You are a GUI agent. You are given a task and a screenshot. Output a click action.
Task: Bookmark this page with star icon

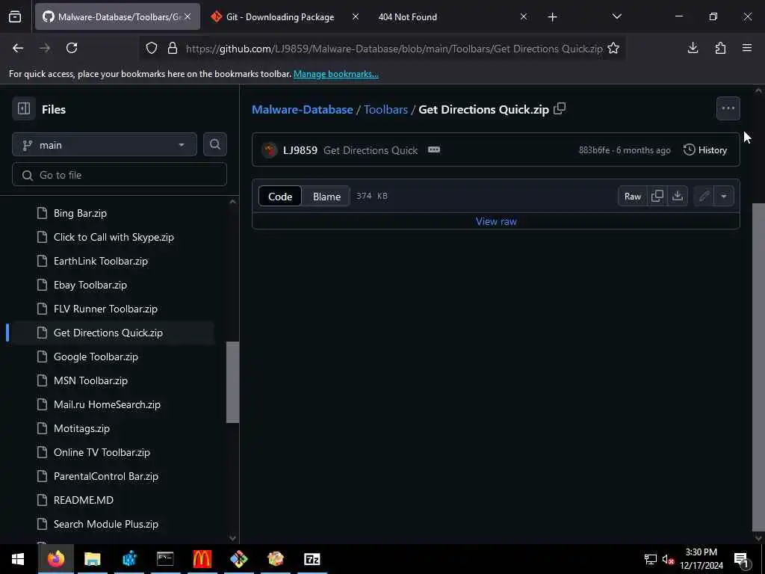click(x=613, y=49)
